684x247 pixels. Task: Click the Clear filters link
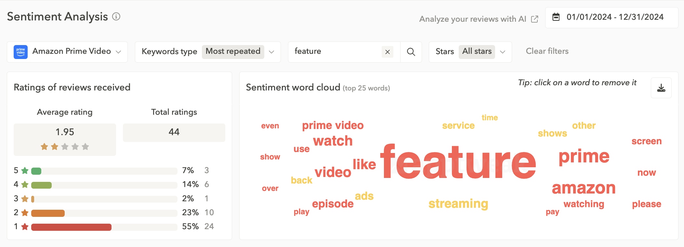tap(547, 51)
